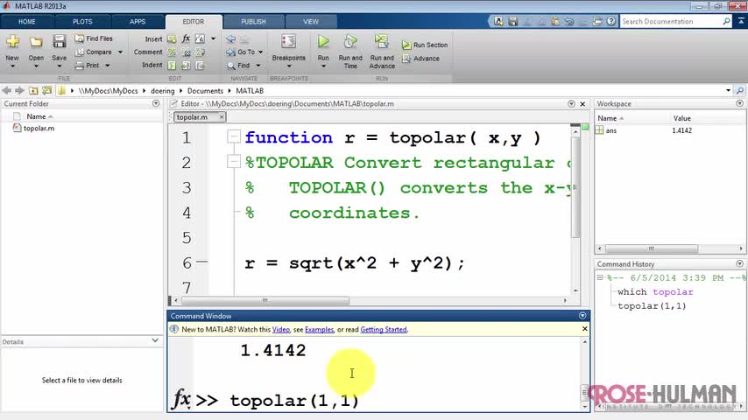
Task: Open the New button dropdown arrow
Action: click(x=12, y=66)
